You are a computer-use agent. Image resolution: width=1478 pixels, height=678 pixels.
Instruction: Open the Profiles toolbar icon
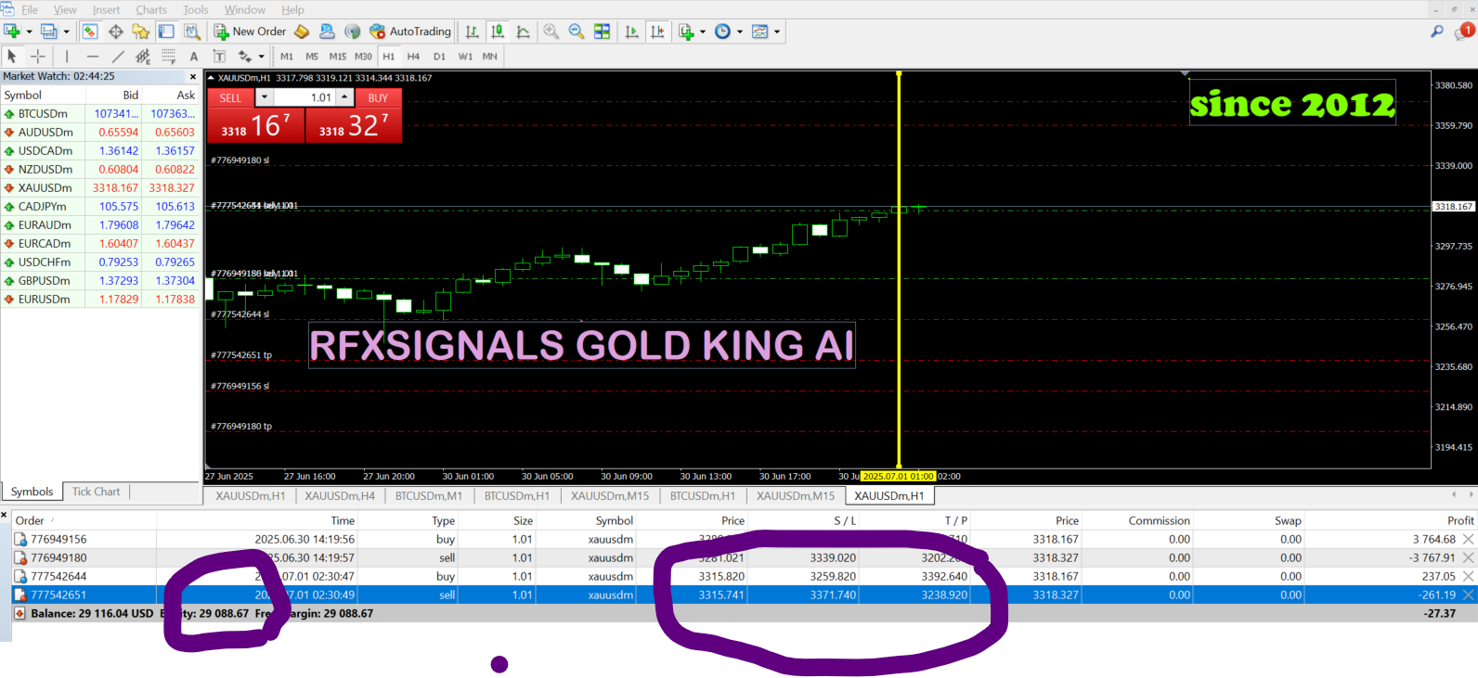coord(49,32)
